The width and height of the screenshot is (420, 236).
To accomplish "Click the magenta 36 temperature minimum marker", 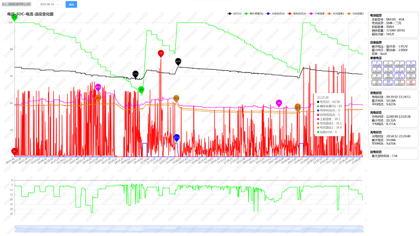I will click(279, 103).
